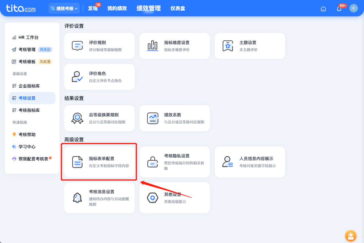Screen dimensions: 364x243
Task: Open the home icon in top bar
Action: [323, 9]
